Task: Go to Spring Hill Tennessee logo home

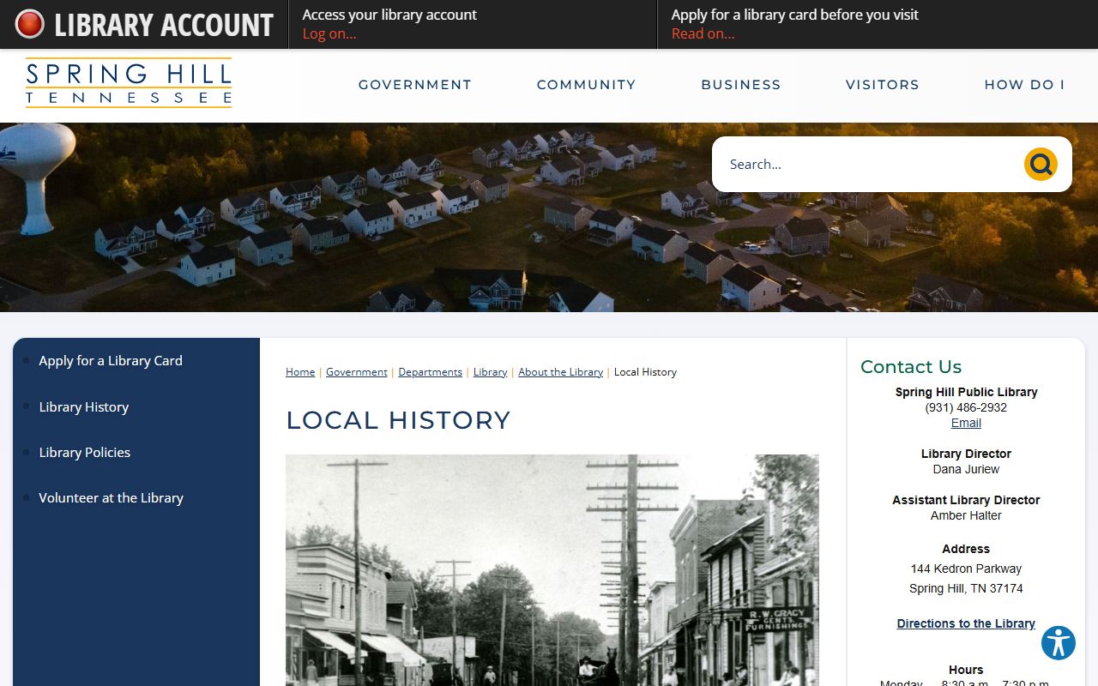Action: (x=129, y=82)
